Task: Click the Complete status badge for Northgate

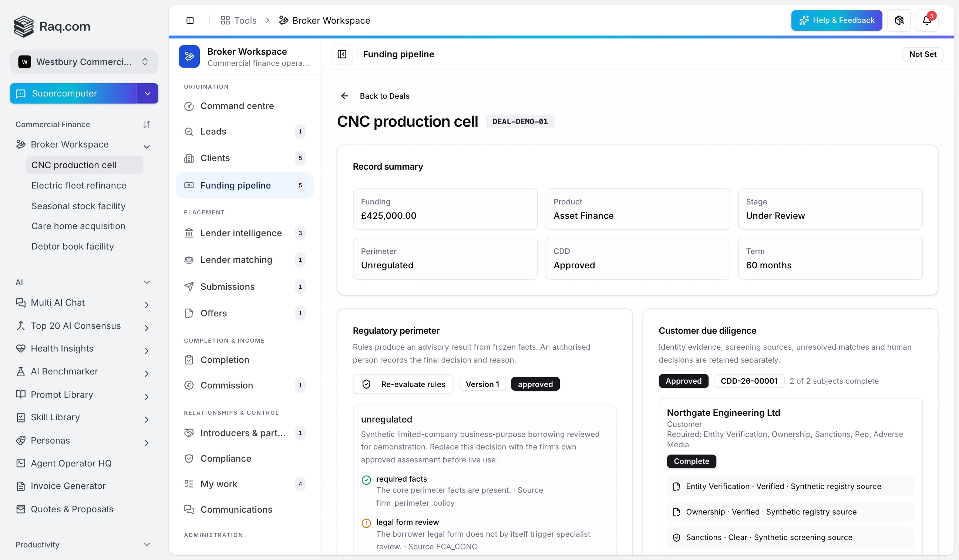Action: [x=692, y=461]
